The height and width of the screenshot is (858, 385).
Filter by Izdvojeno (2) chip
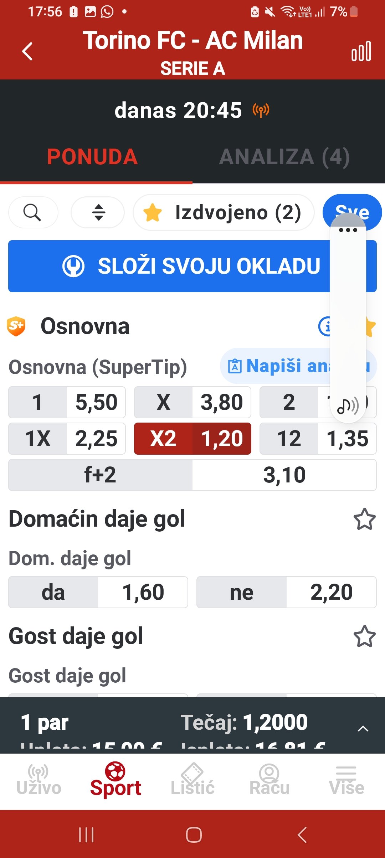(x=224, y=213)
